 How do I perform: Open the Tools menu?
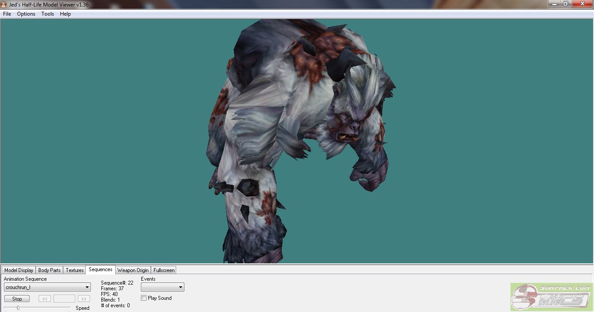(47, 14)
